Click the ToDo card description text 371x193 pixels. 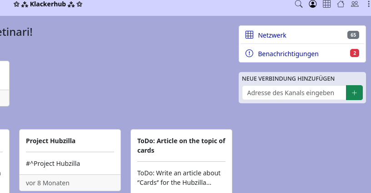179,178
